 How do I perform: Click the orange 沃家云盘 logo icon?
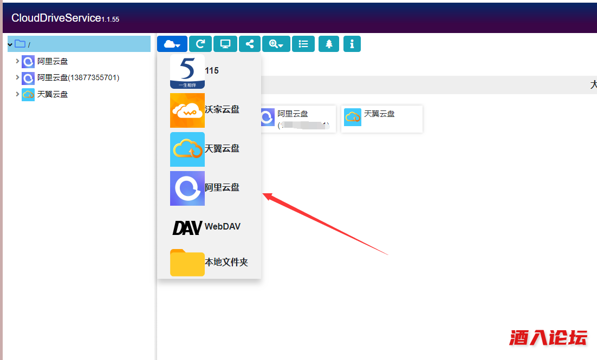point(187,110)
